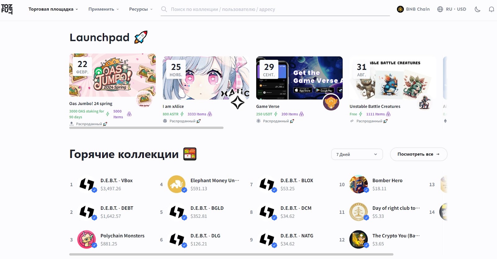
Task: Toggle dark mode with the moon icon
Action: click(x=477, y=9)
